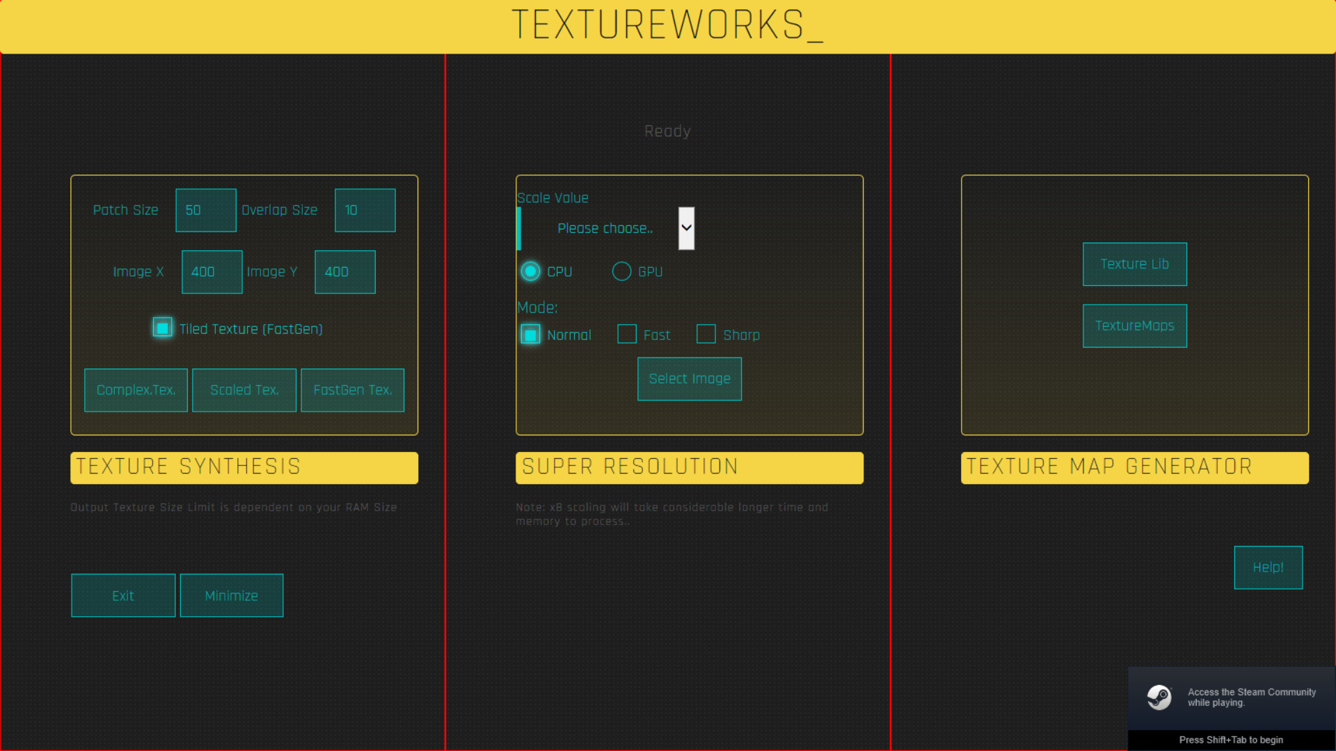Click the 'Please choose..' scale combo box
This screenshot has height=751, width=1336.
pyautogui.click(x=604, y=228)
